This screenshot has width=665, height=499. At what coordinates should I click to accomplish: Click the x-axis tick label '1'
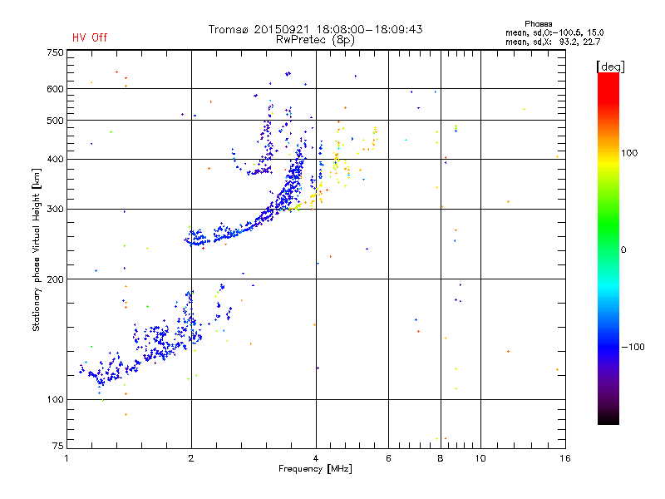66,458
